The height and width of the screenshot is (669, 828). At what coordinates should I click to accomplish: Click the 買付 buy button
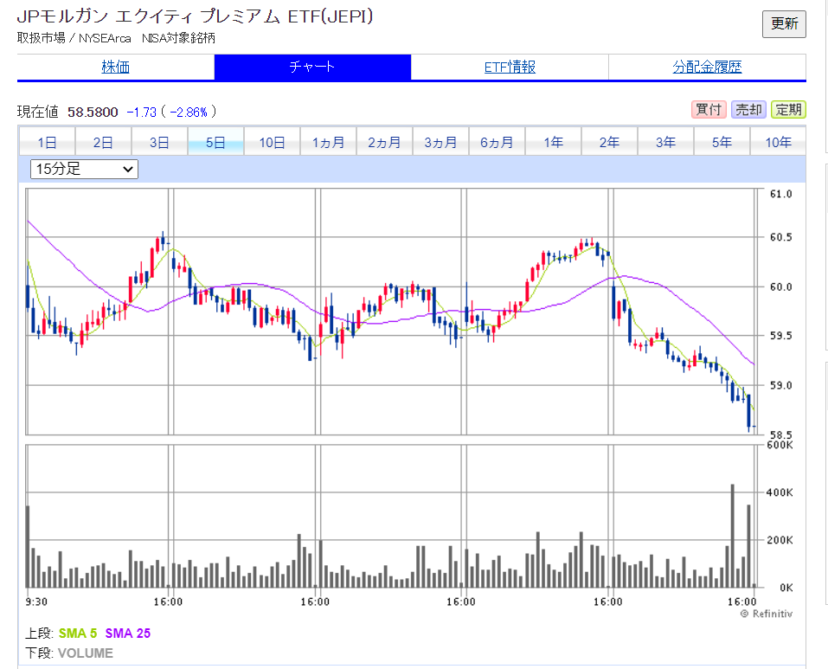(x=709, y=110)
